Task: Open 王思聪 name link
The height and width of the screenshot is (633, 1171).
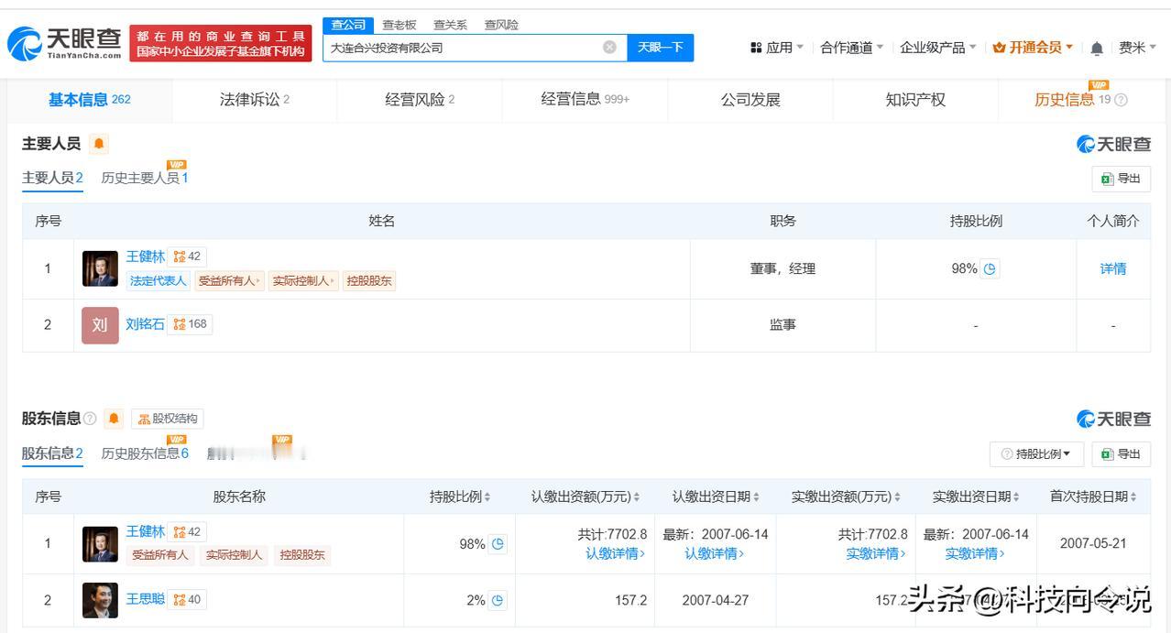Action: click(146, 599)
